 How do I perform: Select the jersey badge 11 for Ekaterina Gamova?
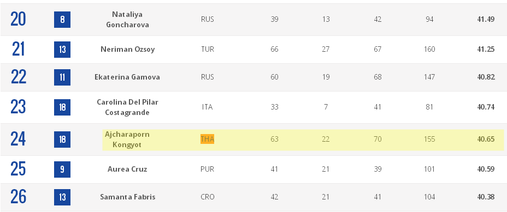coord(62,77)
